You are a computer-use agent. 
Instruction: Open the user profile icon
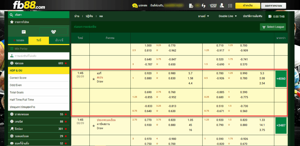[222, 5]
